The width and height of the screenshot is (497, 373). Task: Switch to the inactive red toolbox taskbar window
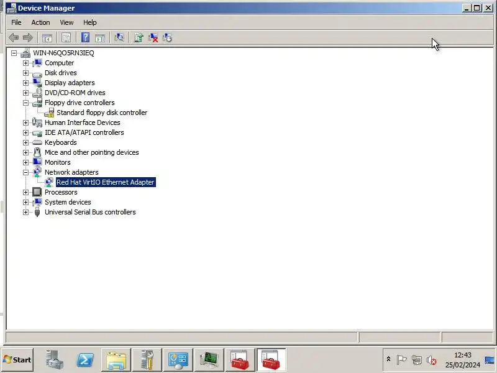pos(240,360)
